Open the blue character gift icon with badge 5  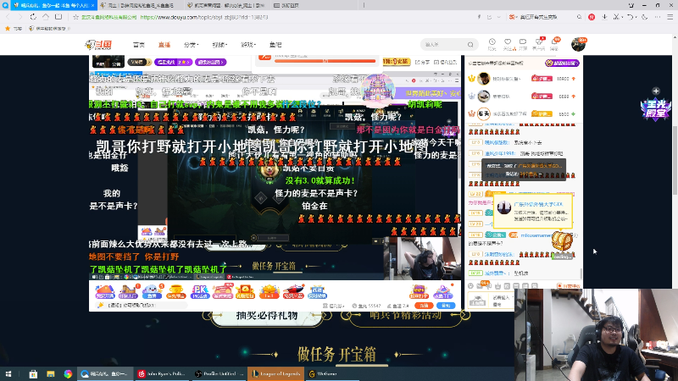click(153, 292)
